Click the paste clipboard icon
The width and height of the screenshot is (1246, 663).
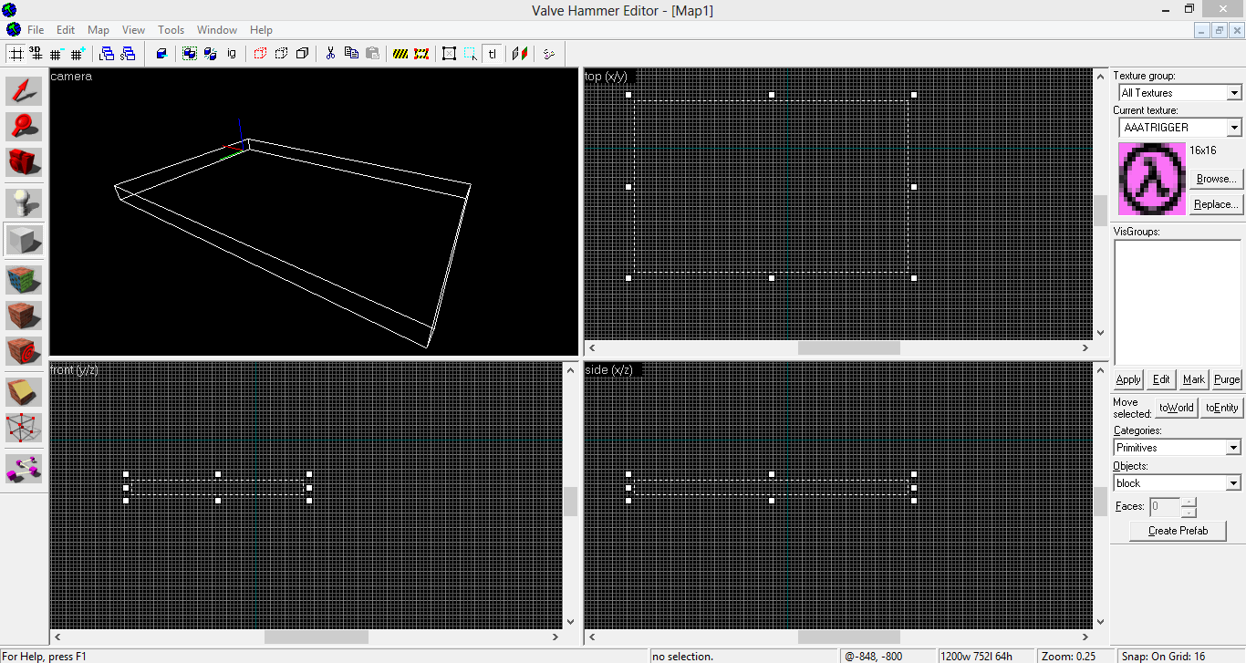coord(372,54)
